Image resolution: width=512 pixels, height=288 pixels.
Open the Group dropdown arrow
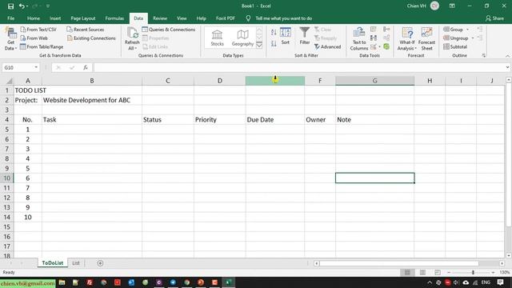[467, 30]
